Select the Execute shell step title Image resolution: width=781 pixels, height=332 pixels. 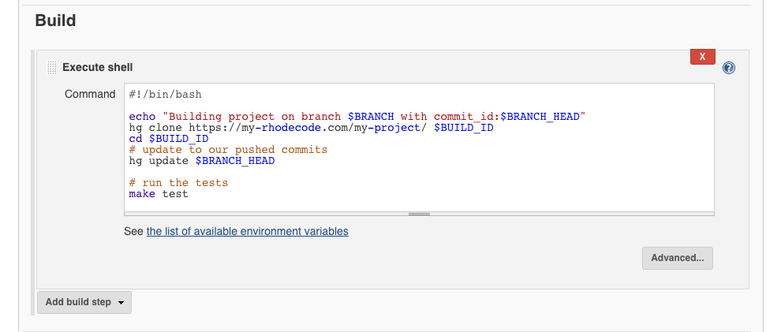click(97, 68)
